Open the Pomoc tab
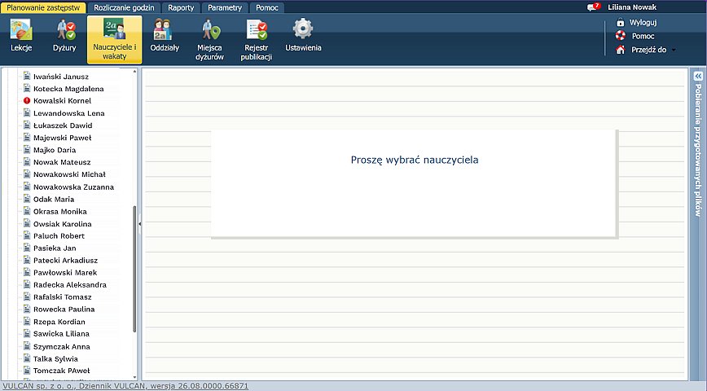Screen dimensions: 707x391 (x=267, y=7)
